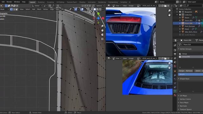Screen dimensions: 203x114
Task: Switch to the Shading workspace tab
Action: click(x=82, y=2)
